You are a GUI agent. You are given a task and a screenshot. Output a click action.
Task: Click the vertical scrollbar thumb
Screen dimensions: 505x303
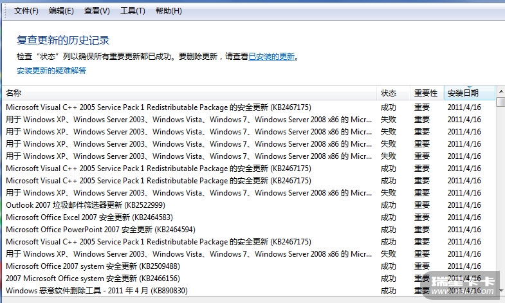500,102
